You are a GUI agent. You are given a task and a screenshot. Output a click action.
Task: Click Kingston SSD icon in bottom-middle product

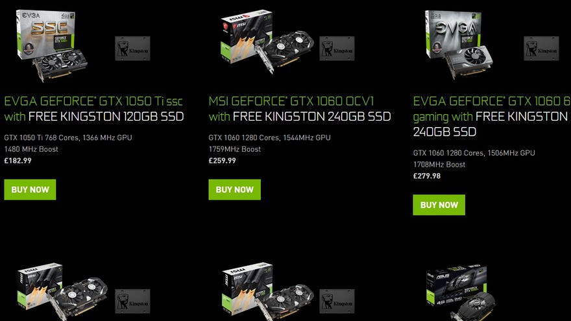[337, 302]
